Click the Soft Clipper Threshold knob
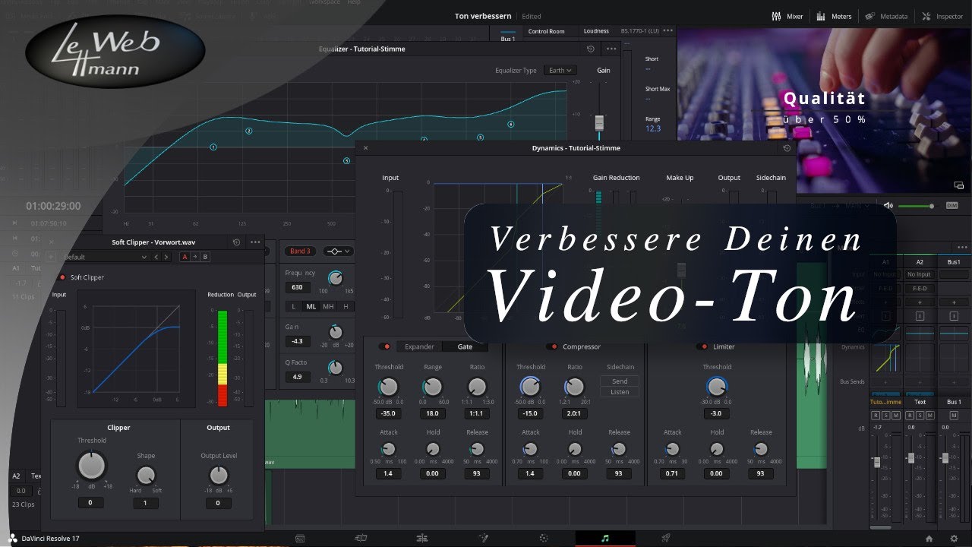Screen dimensions: 972x547 [90, 464]
